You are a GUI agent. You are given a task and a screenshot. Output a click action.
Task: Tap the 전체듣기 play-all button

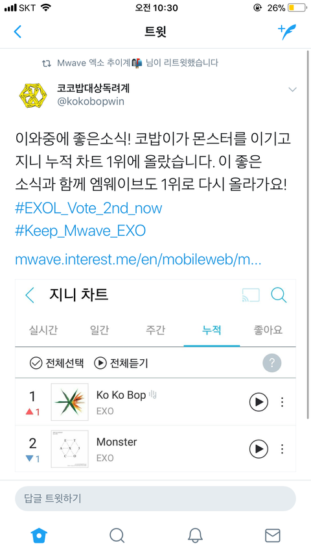[121, 363]
